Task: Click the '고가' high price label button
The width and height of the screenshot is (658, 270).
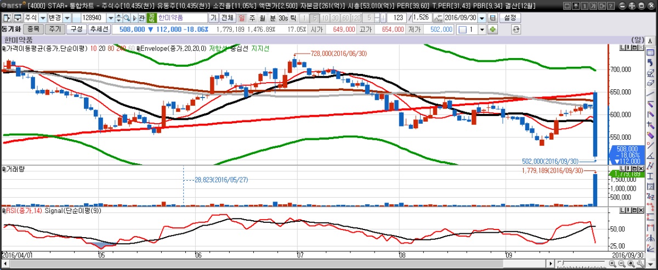Action: 367,29
